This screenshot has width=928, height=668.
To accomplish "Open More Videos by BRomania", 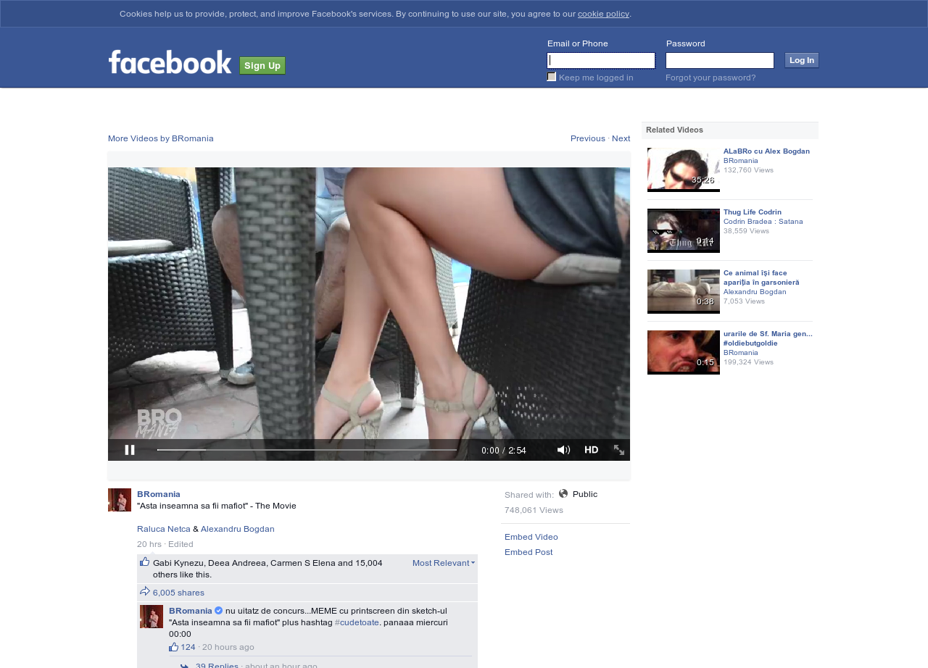I will coord(161,138).
